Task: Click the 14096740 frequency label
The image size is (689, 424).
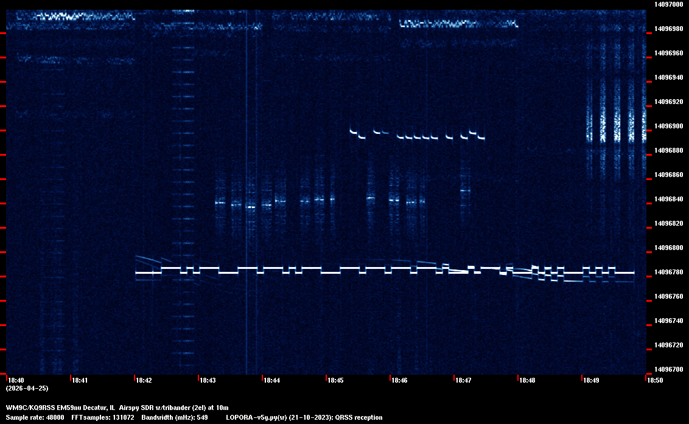Action: [669, 321]
